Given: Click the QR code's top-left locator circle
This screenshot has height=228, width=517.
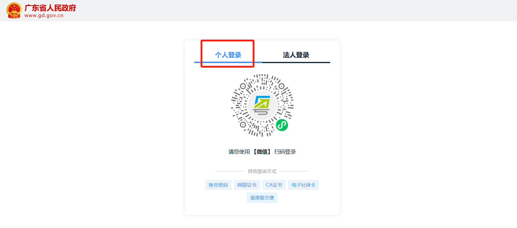Looking at the screenshot, I should point(243,86).
